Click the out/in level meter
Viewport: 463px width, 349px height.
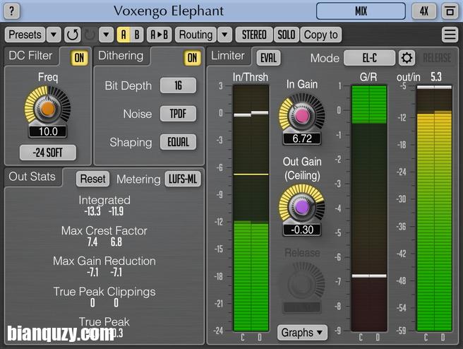(434, 208)
